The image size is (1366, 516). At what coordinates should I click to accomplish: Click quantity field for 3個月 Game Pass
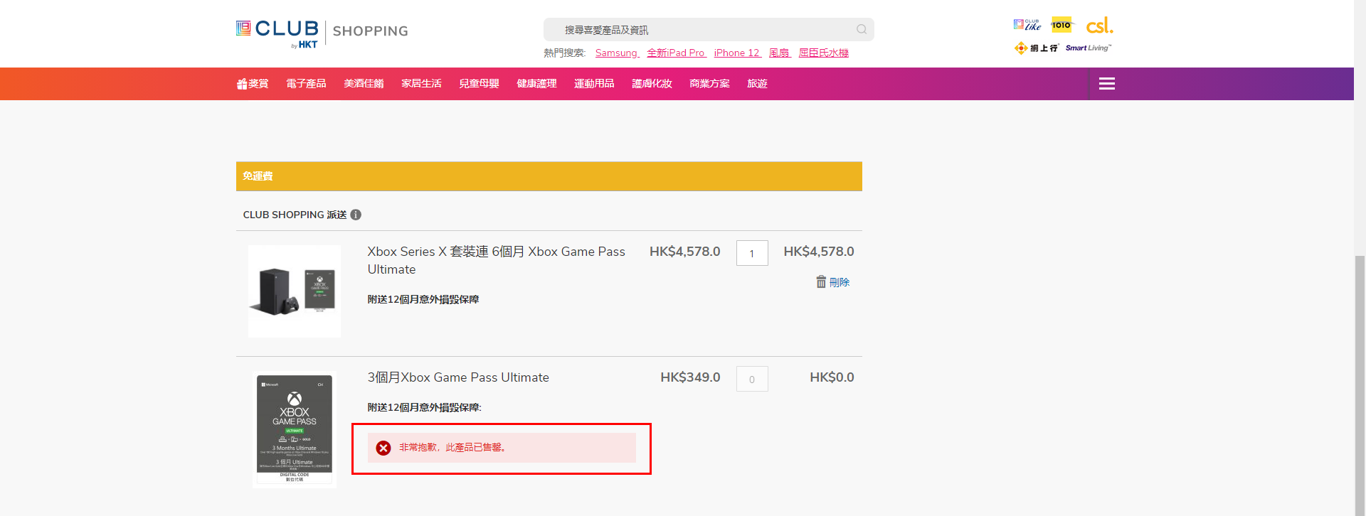tap(752, 379)
